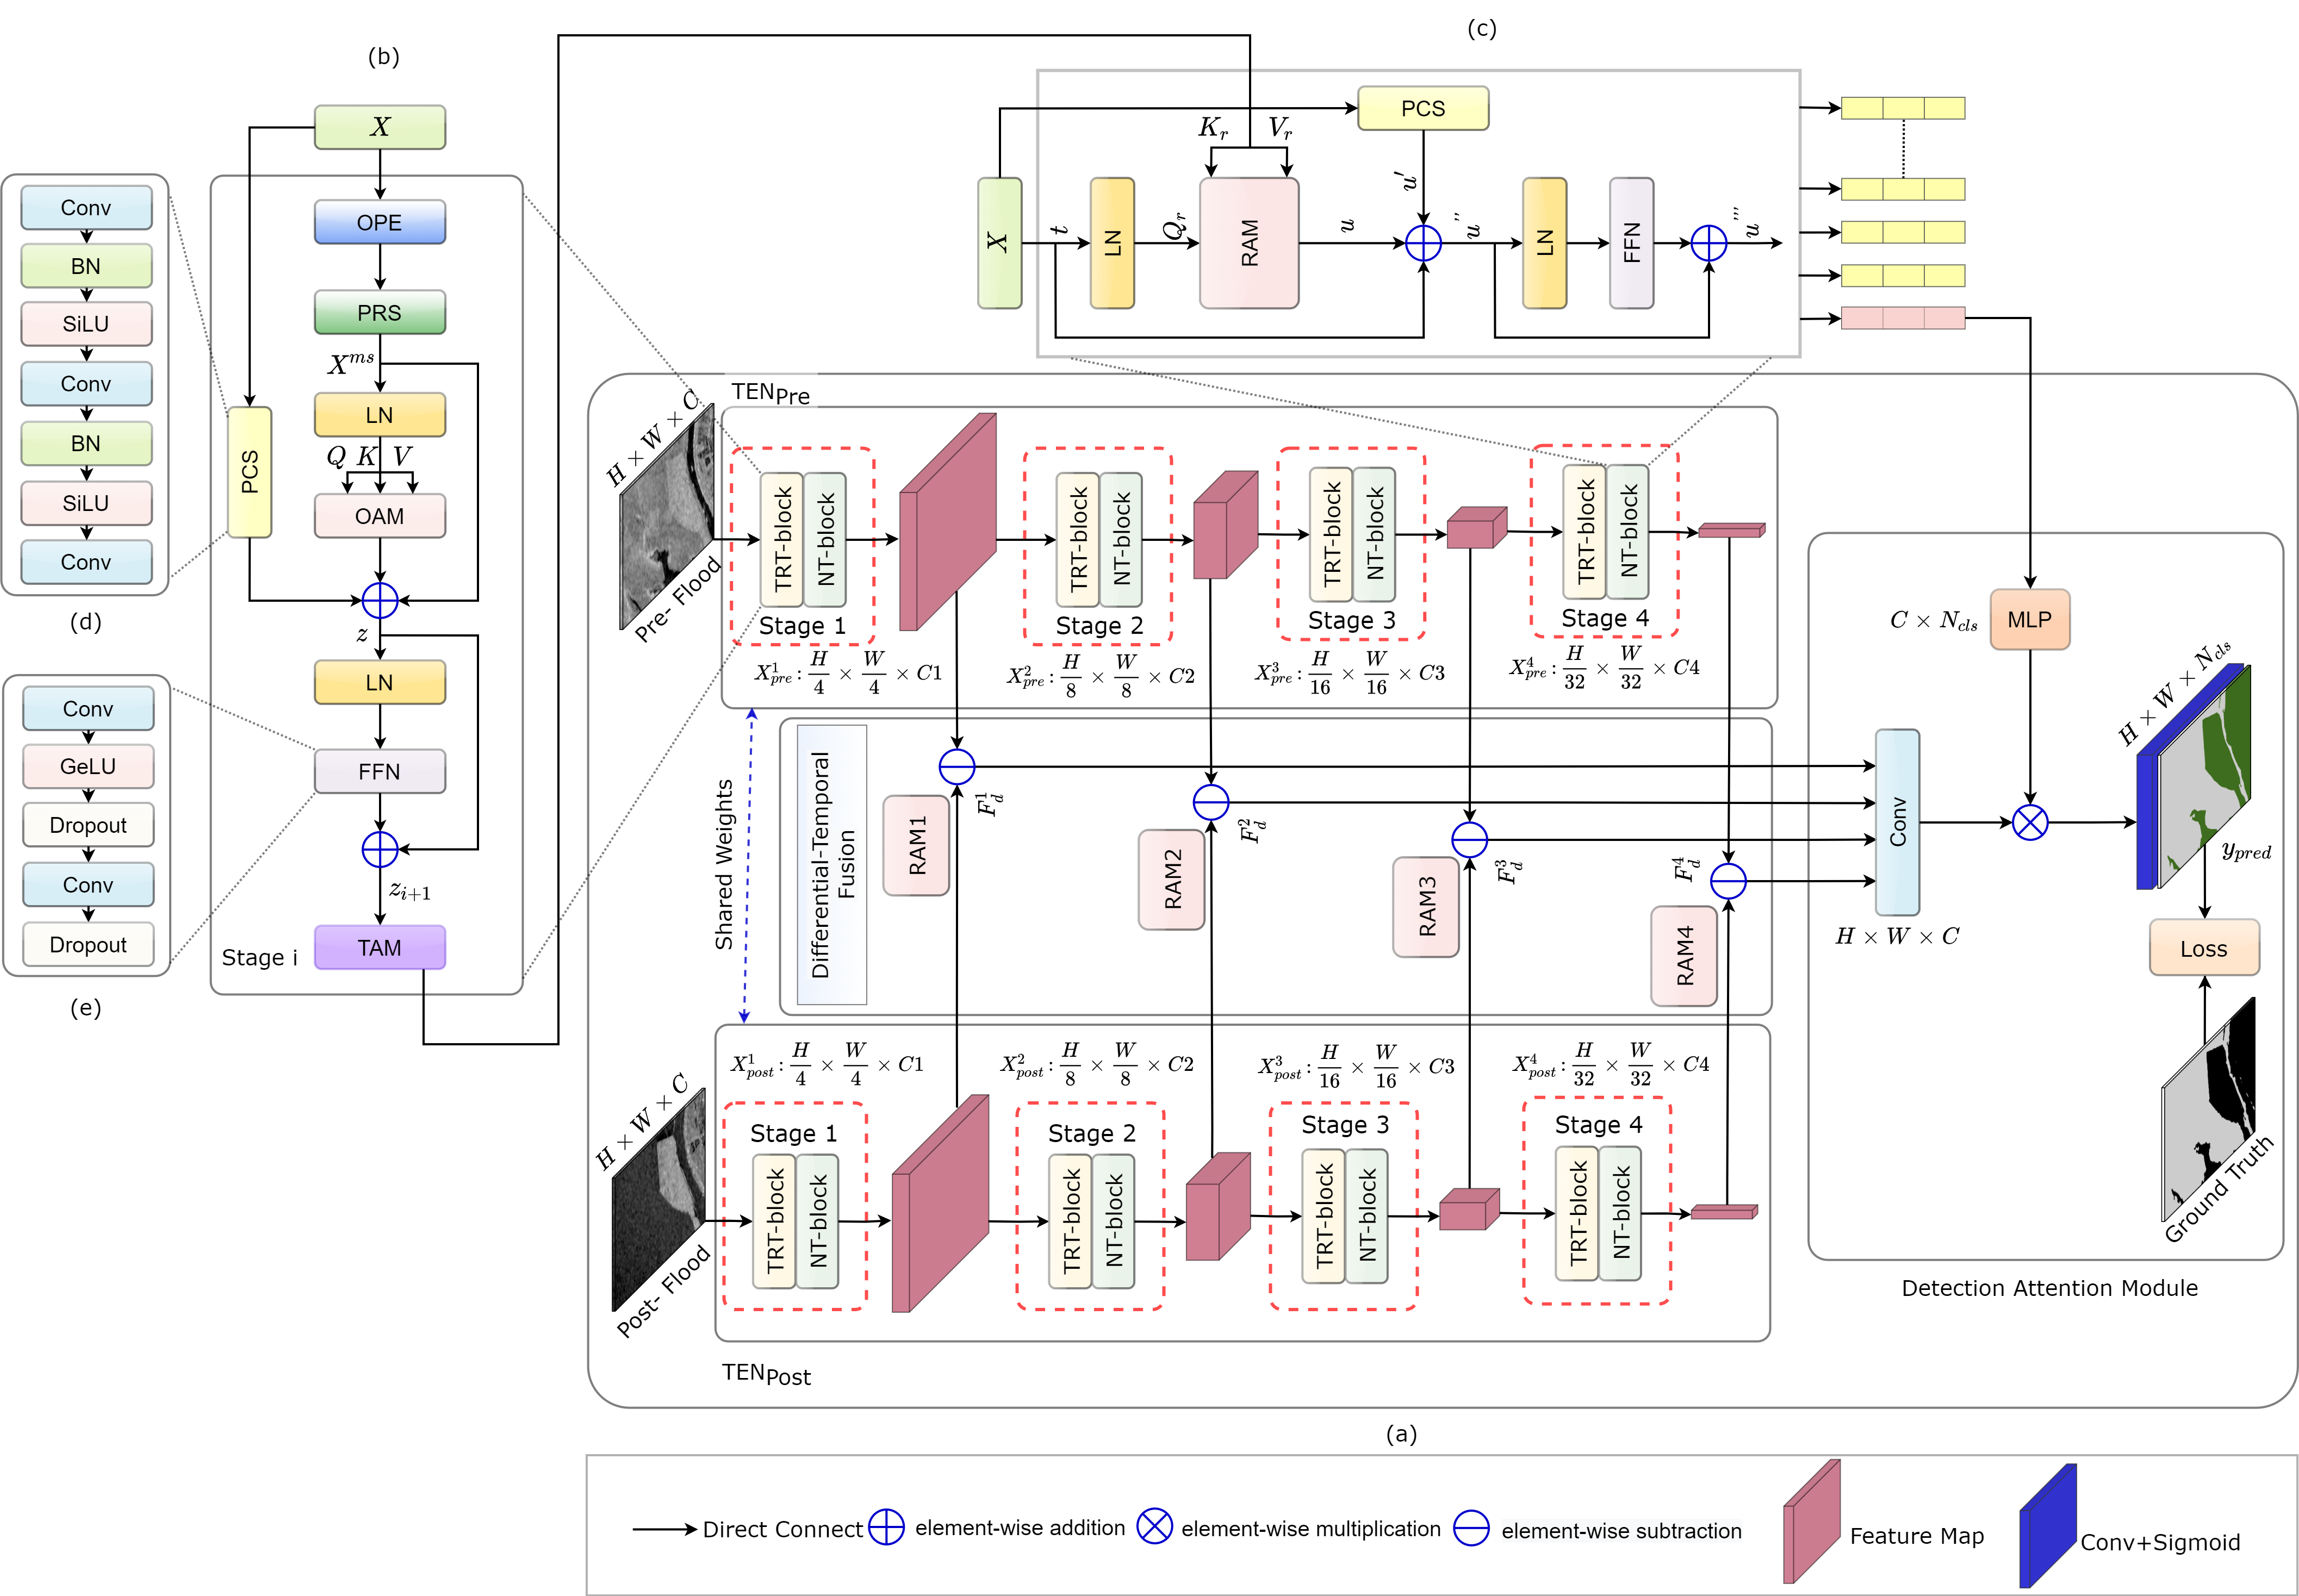
Task: Click the FFN block in panel (c)
Action: pos(1632,243)
